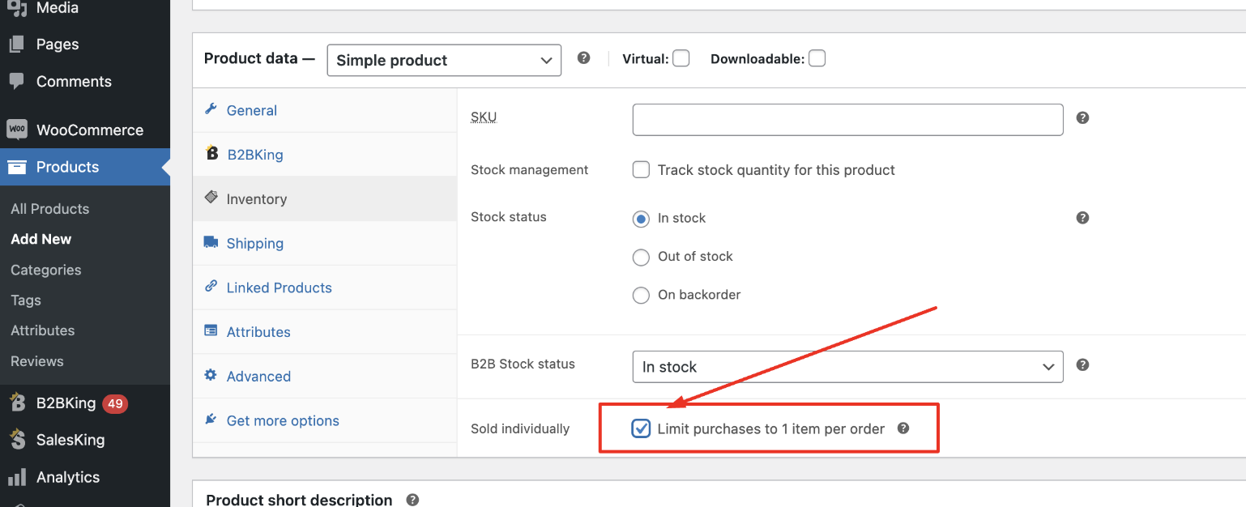Switch to the Inventory tab
Image resolution: width=1246 pixels, height=507 pixels.
pyautogui.click(x=325, y=199)
